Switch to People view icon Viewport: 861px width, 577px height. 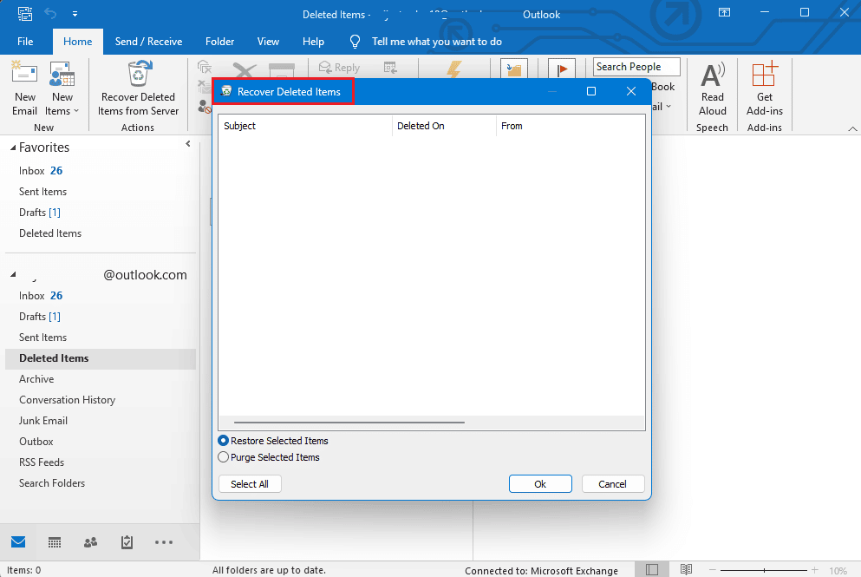[90, 542]
